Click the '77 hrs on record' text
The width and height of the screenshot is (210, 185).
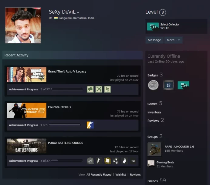[x=128, y=112]
